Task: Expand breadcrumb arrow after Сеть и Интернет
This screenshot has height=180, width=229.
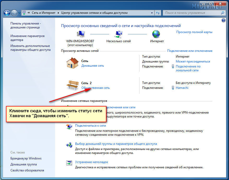Action: coord(58,13)
